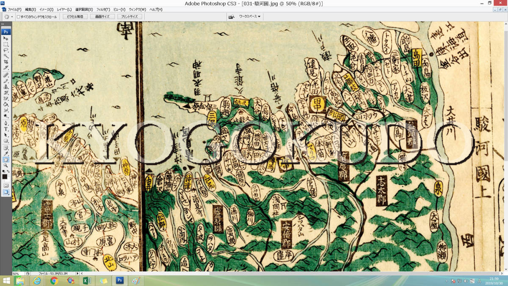The image size is (508, 286).
Task: Select the Healing Brush tool
Action: click(x=6, y=75)
